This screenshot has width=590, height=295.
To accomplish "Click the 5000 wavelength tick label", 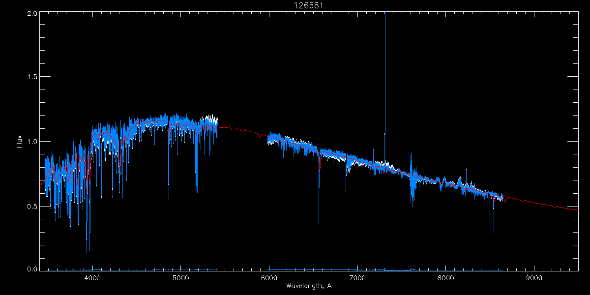I will [180, 278].
